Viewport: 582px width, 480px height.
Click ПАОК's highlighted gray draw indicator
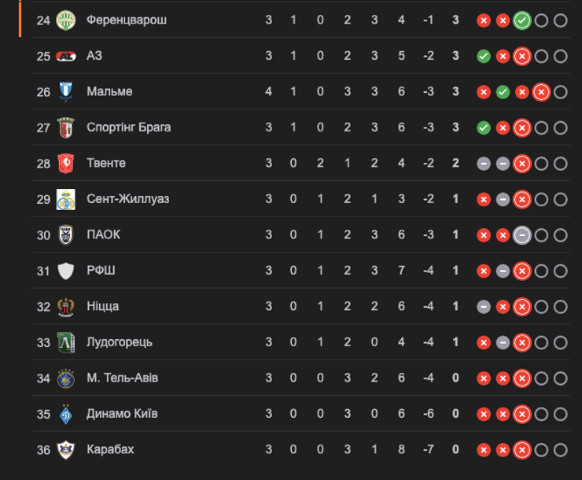521,235
